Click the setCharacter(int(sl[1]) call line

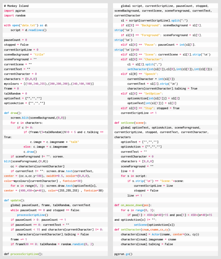(x=169, y=69)
